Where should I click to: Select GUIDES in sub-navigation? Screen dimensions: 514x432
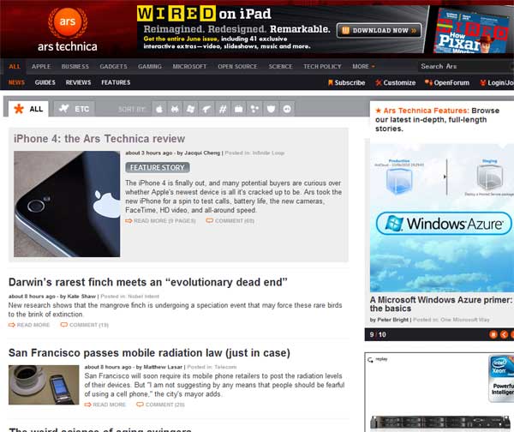tap(45, 82)
